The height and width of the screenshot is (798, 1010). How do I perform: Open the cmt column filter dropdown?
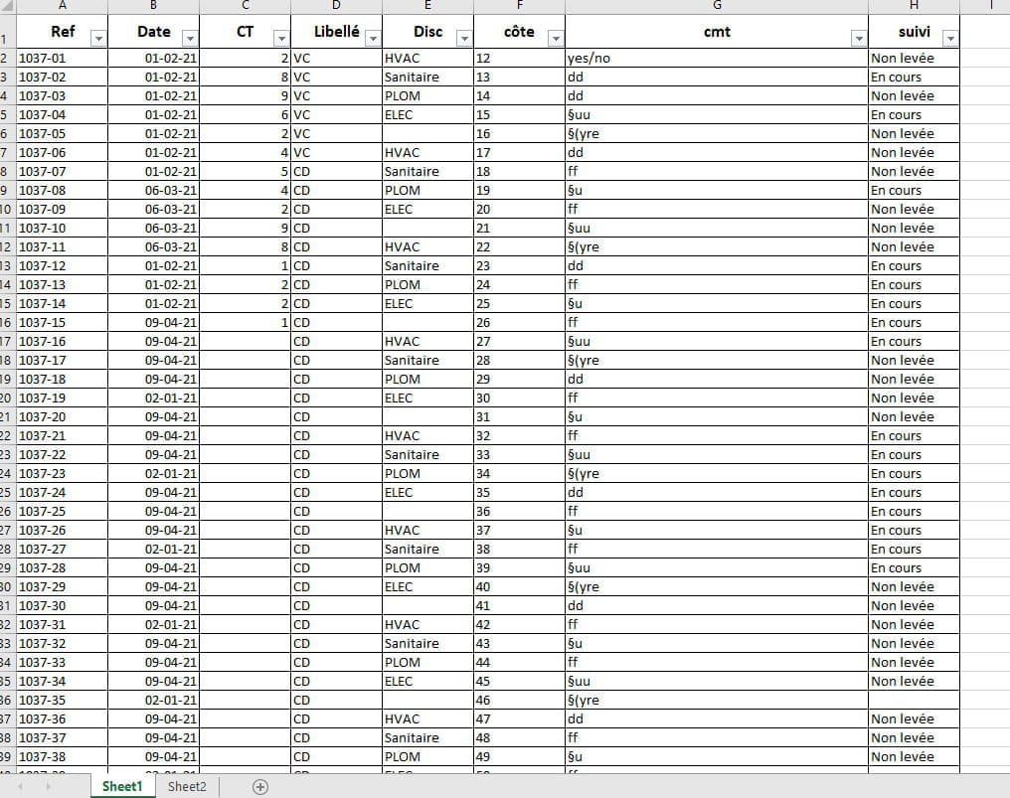click(x=859, y=39)
